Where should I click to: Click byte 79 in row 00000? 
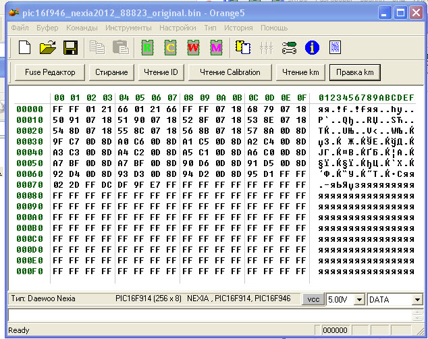coord(269,109)
